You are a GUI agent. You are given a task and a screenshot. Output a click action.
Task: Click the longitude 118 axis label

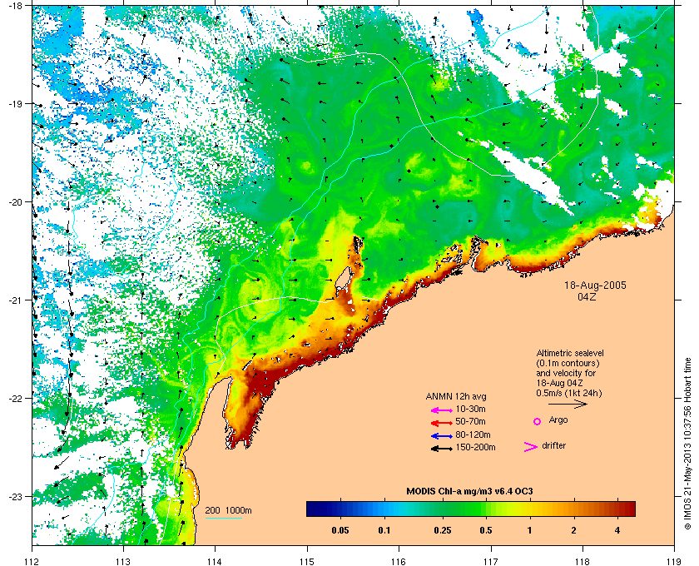[582, 562]
